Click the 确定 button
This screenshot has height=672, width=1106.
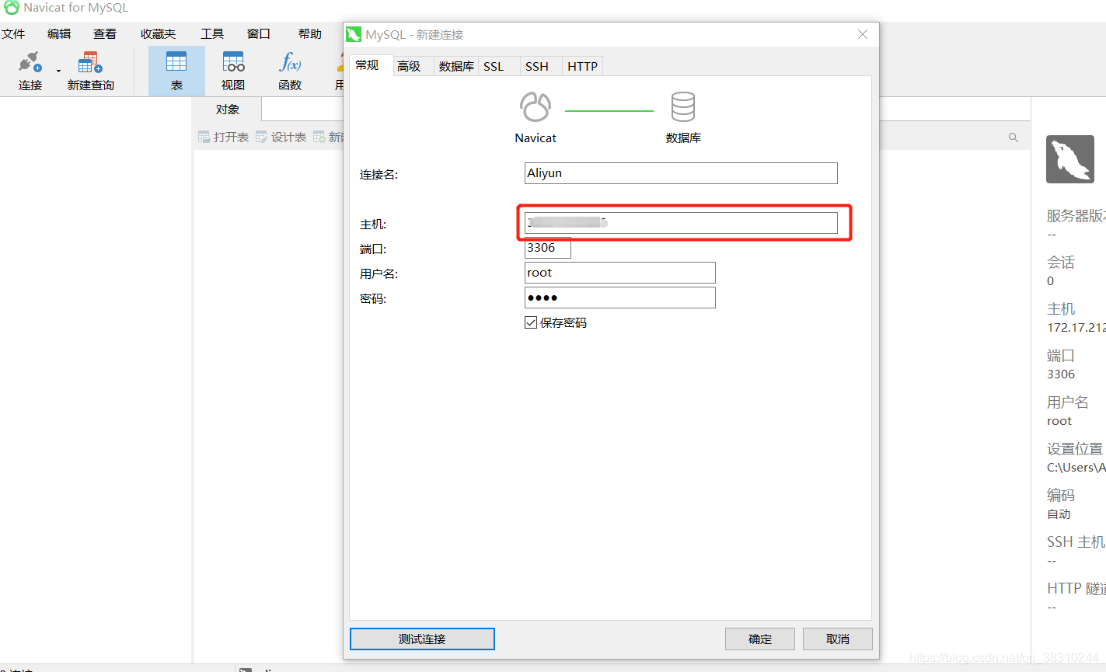pyautogui.click(x=760, y=639)
